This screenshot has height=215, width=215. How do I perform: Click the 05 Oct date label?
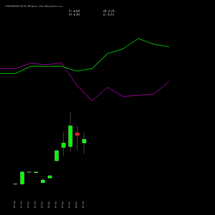pyautogui.click(x=76, y=205)
